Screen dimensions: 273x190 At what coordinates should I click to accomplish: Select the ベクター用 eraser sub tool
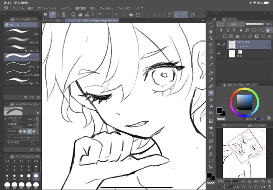click(x=21, y=65)
